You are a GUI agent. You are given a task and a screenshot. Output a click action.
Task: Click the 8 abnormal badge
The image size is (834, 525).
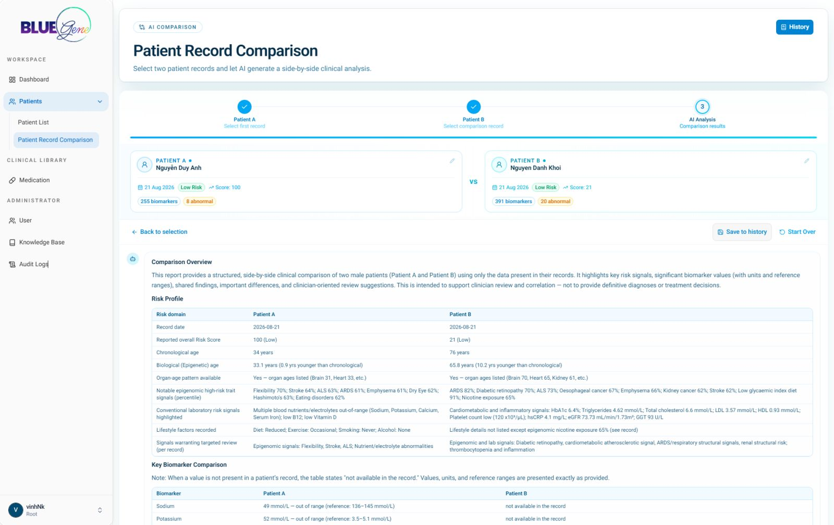(x=200, y=202)
